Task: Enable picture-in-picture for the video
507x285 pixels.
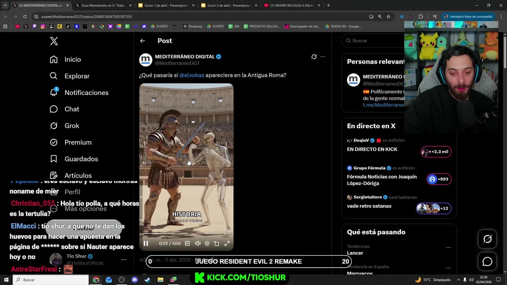Action: [217, 243]
